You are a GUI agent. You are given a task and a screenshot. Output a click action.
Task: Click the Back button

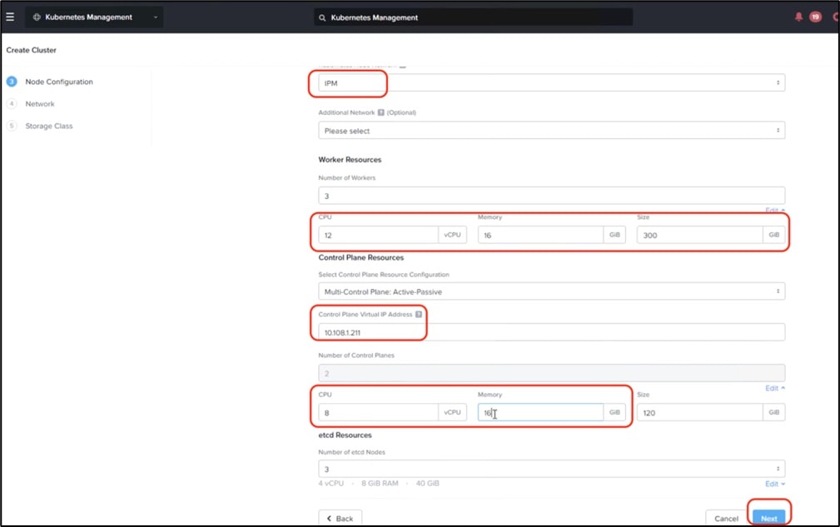click(340, 518)
